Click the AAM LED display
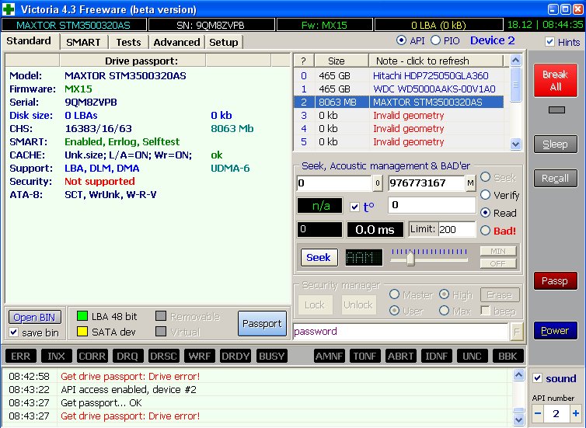Image resolution: width=586 pixels, height=428 pixels. coord(364,257)
